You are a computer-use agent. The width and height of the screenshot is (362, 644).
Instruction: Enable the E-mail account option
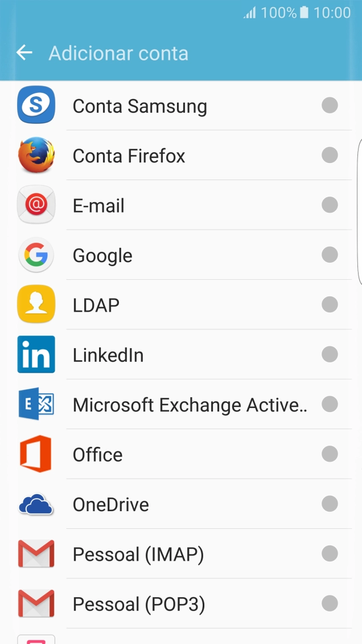pyautogui.click(x=329, y=205)
